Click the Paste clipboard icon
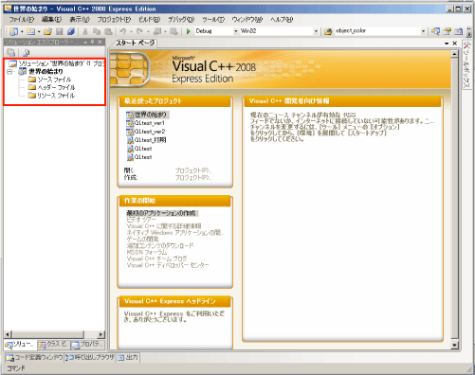 [x=108, y=31]
